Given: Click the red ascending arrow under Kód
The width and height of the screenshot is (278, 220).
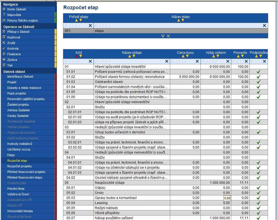Looking at the screenshot, I should click(x=76, y=56).
